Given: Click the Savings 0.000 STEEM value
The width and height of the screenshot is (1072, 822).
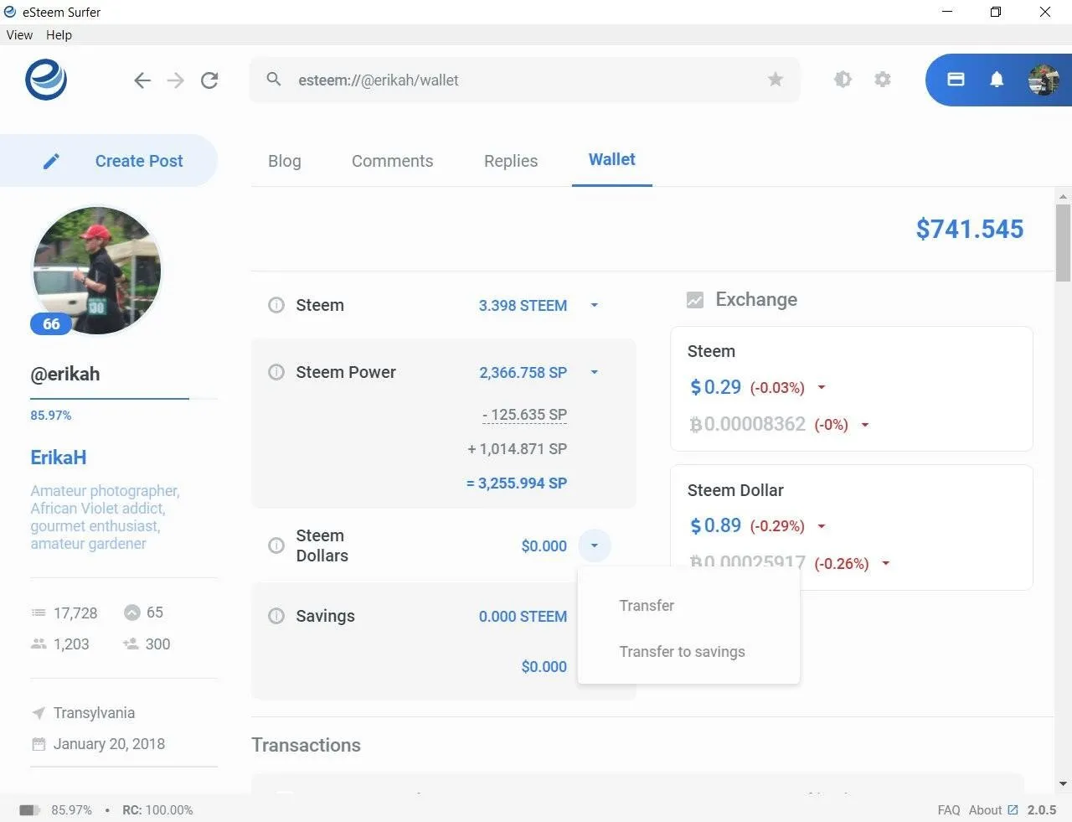Looking at the screenshot, I should pyautogui.click(x=523, y=617).
